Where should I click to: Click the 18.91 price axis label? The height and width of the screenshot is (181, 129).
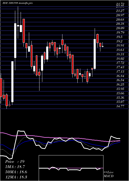(120, 45)
